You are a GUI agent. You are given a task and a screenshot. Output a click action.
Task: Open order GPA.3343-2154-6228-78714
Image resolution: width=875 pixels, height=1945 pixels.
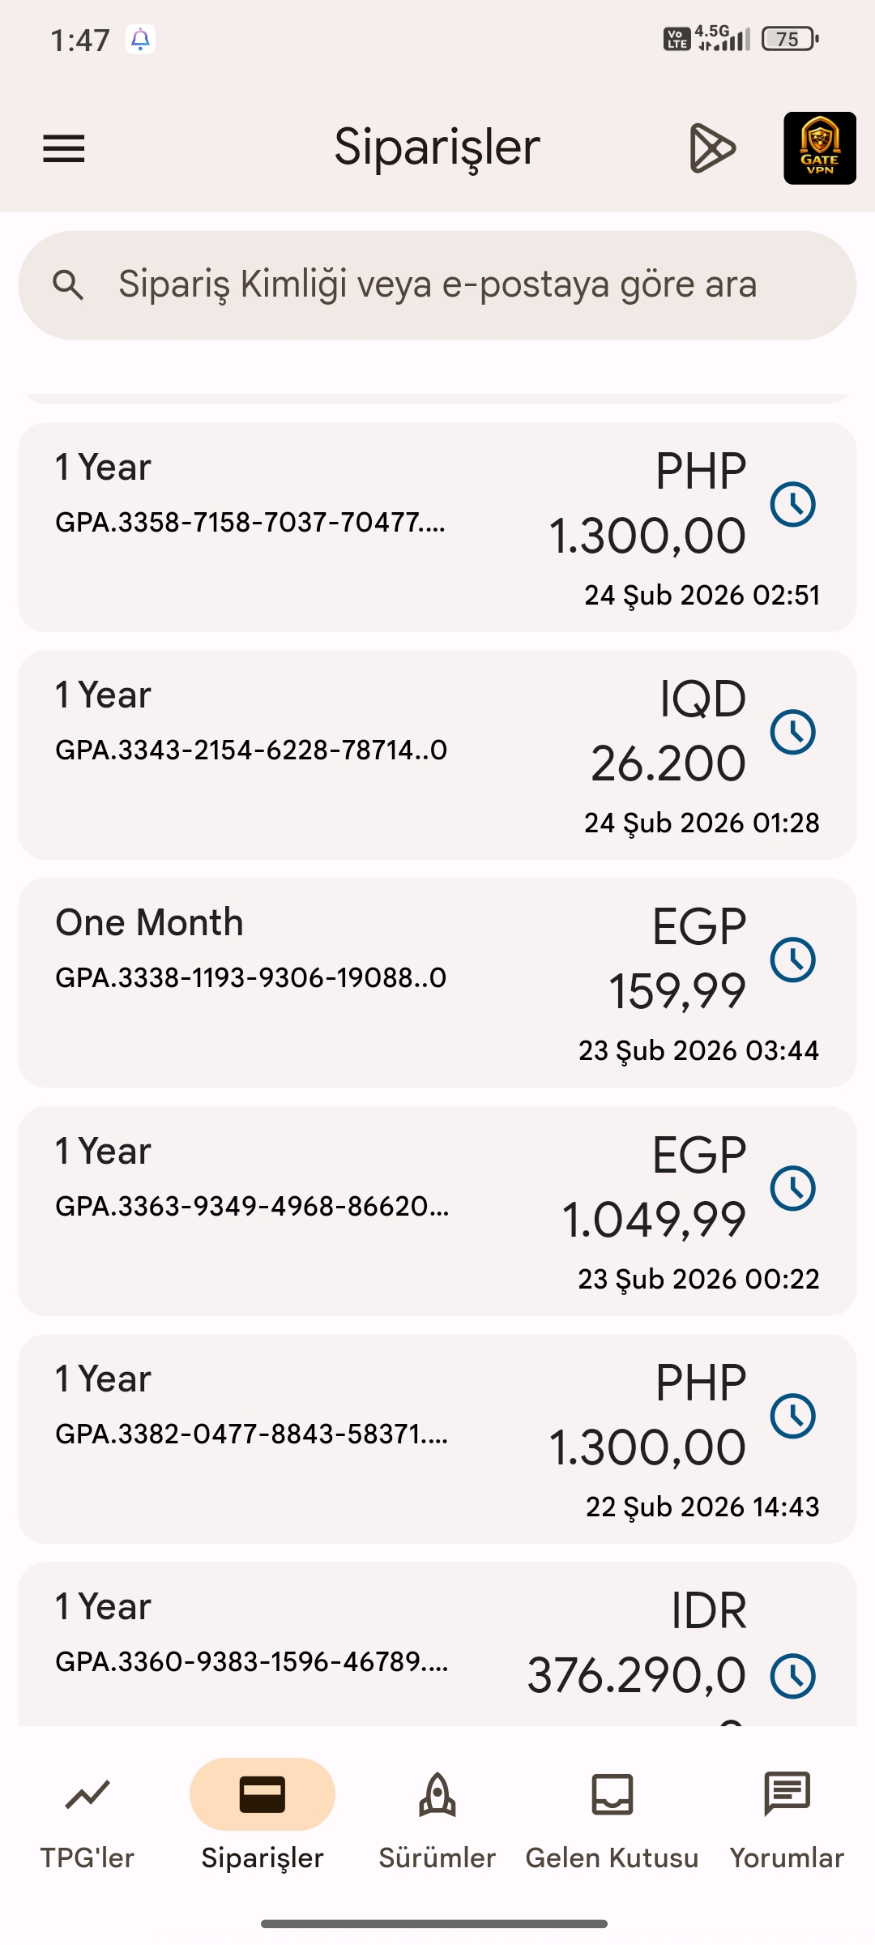pyautogui.click(x=324, y=754)
